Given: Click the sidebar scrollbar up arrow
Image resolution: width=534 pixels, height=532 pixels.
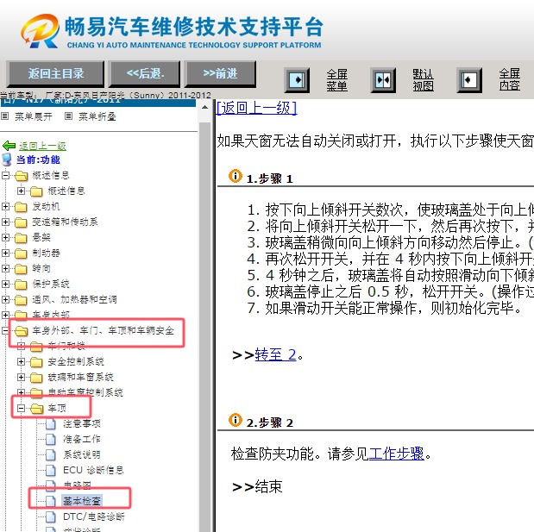Looking at the screenshot, I should click(204, 108).
